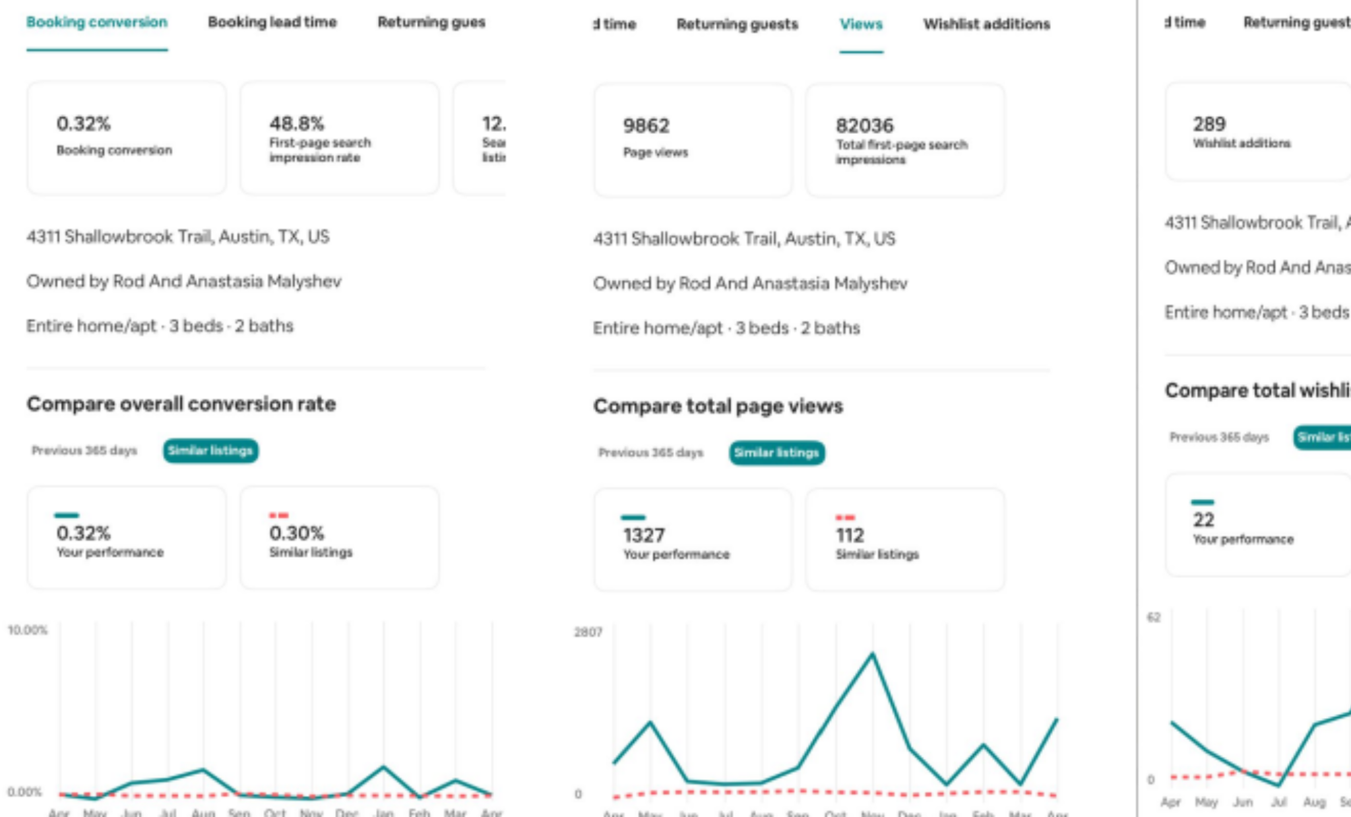This screenshot has width=1351, height=817.
Task: Click the 0.32% Your performance card
Action: pyautogui.click(x=127, y=538)
